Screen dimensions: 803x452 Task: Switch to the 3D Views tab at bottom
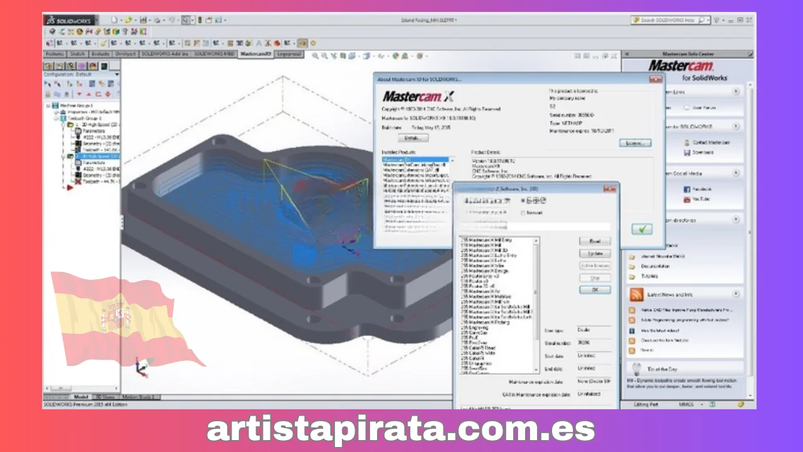[105, 397]
